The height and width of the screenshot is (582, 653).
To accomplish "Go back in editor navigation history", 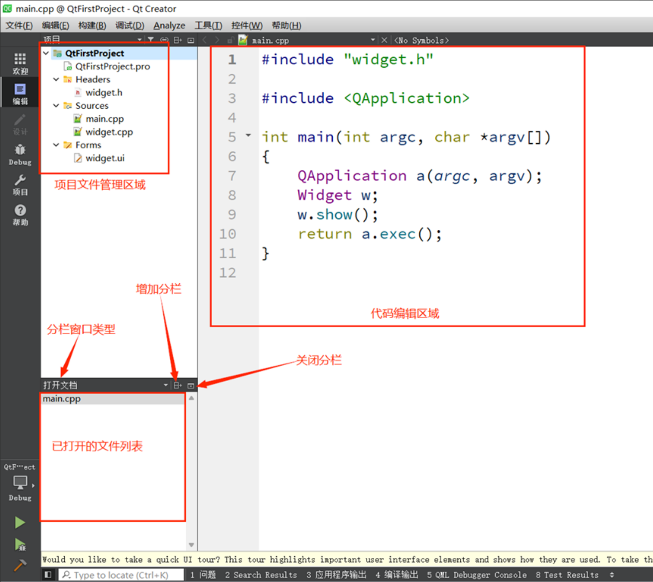I will pyautogui.click(x=204, y=40).
